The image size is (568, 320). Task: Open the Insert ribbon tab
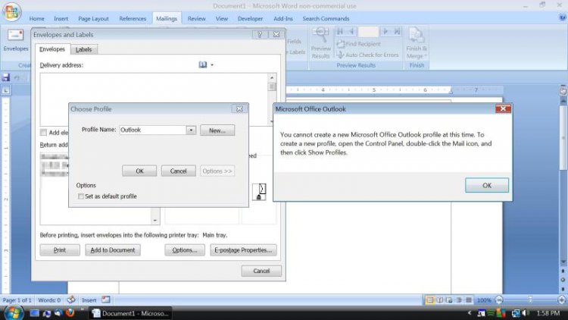coord(61,18)
